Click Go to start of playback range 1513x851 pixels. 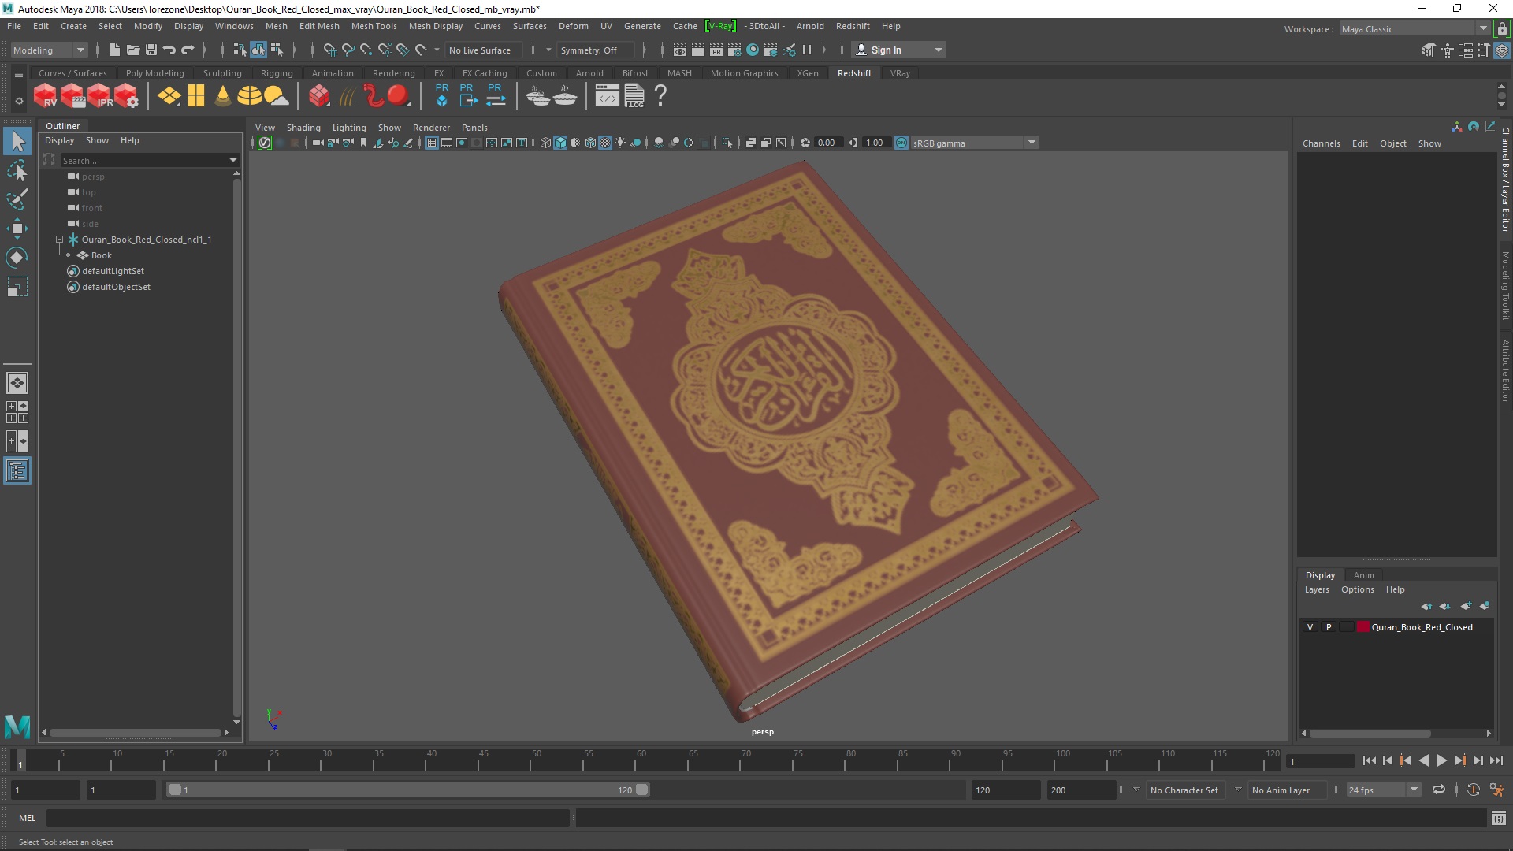[1369, 760]
